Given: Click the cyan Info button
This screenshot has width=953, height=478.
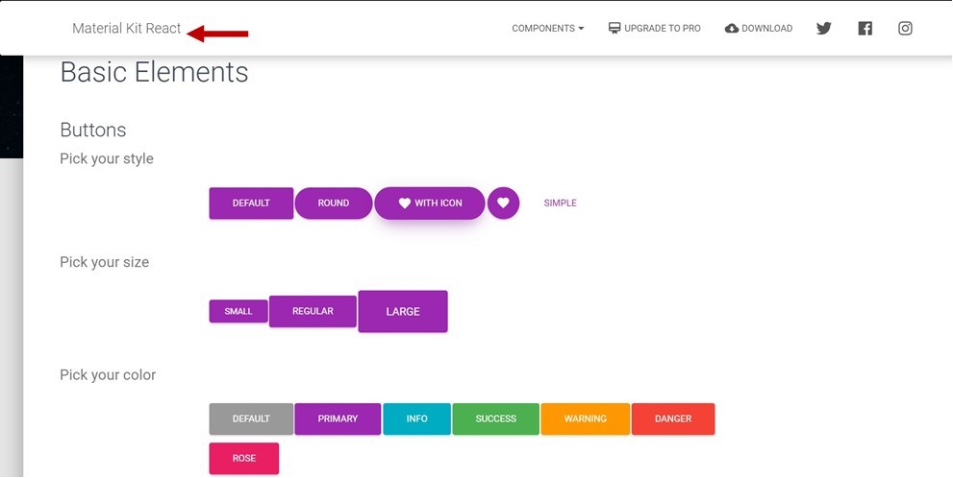Looking at the screenshot, I should click(417, 419).
